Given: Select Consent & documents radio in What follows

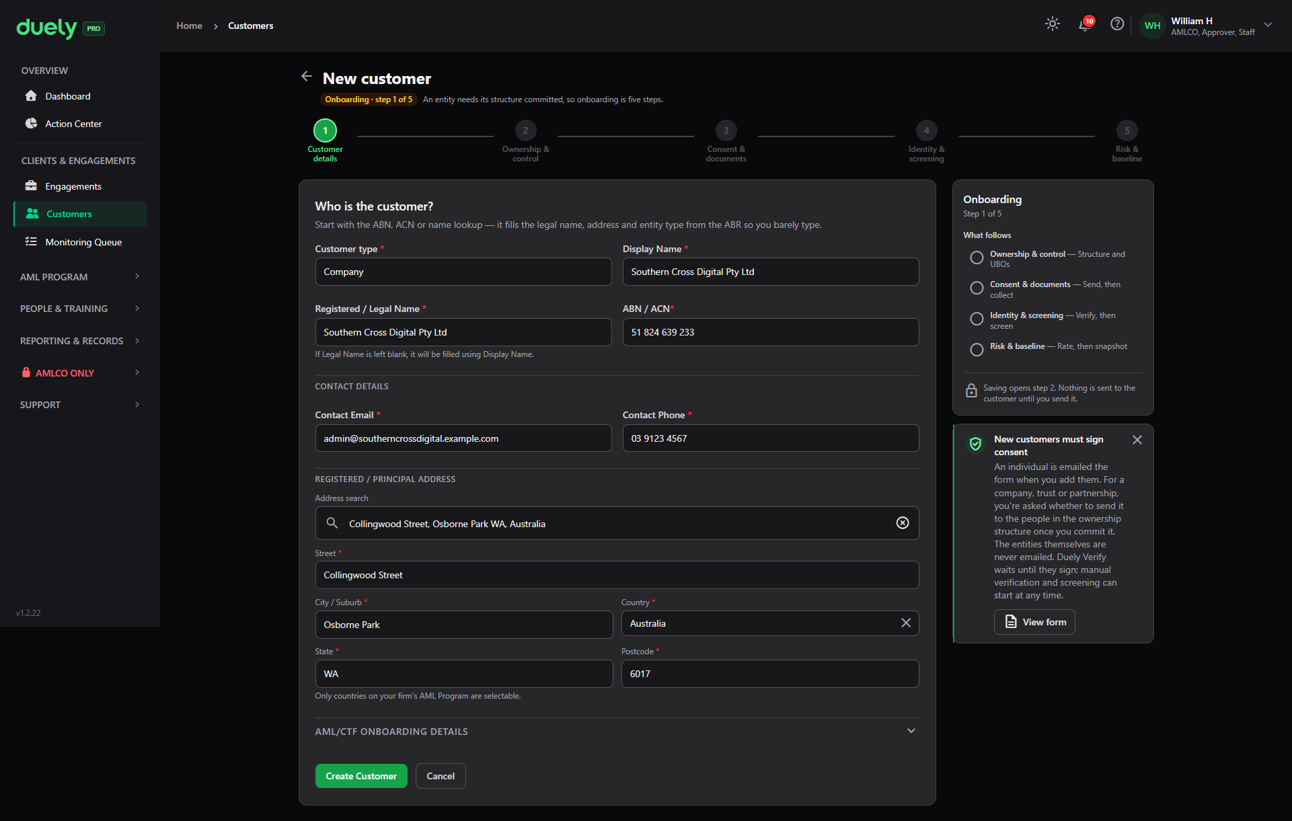Looking at the screenshot, I should click(977, 288).
